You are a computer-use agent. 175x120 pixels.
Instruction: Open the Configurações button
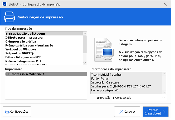tap(17, 112)
